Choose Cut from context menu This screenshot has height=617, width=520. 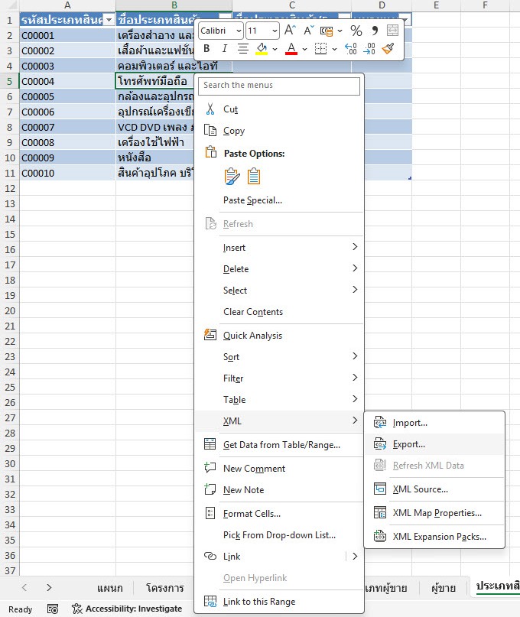[279, 109]
